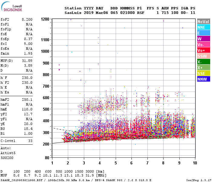
Task: Select the NNE cyan legend swatch
Action: pyautogui.click(x=204, y=27)
